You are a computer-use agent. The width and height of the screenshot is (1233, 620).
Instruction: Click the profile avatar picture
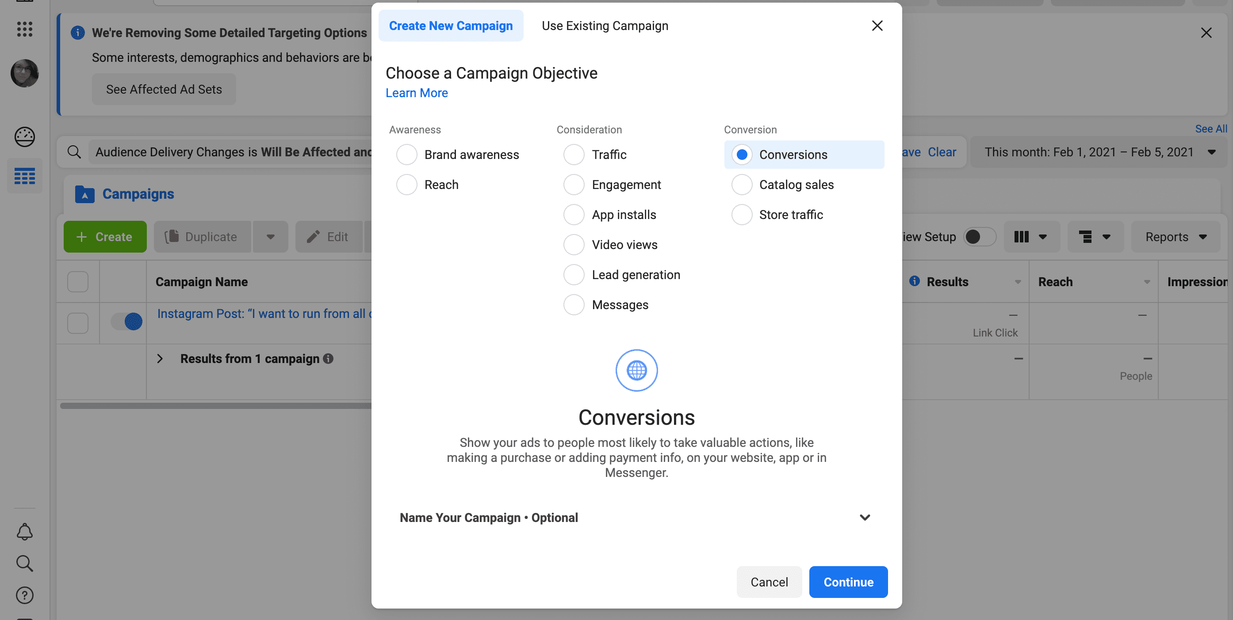tap(24, 73)
